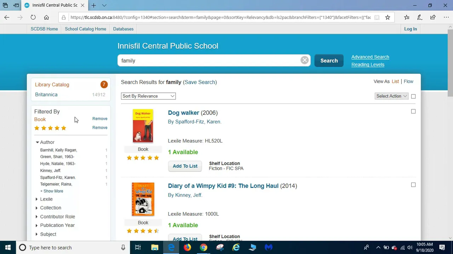The width and height of the screenshot is (453, 254).
Task: Open author Spafford-Fitz, Karen link
Action: tap(198, 122)
